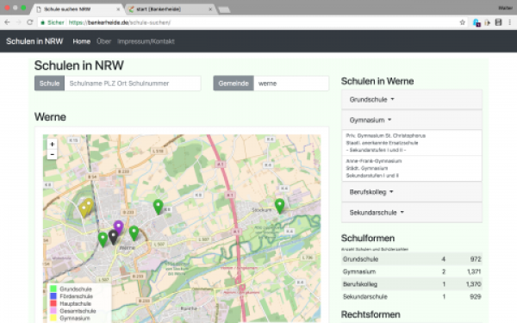This screenshot has width=517, height=323.
Task: Select the yellow Gymnasium map markers
Action: pos(86,208)
